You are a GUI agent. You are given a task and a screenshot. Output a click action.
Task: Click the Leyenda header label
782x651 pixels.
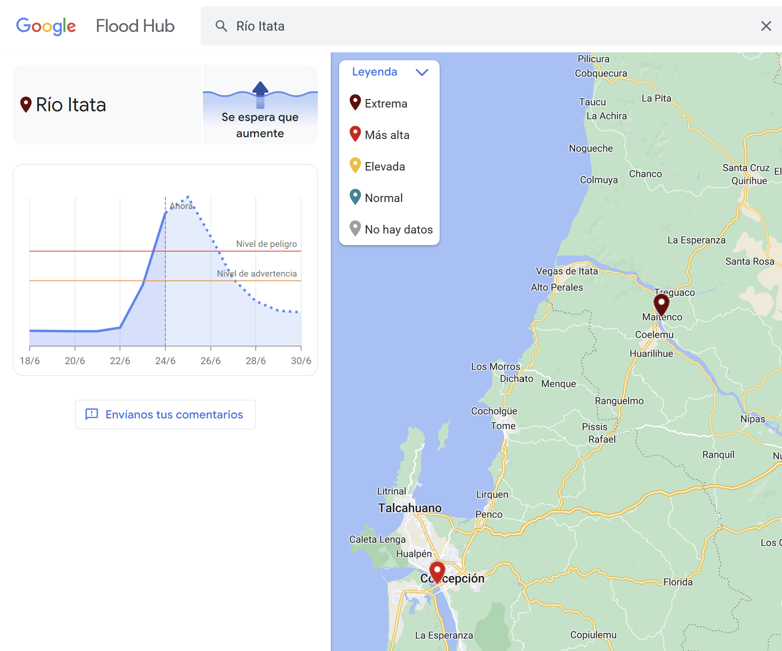coord(374,72)
